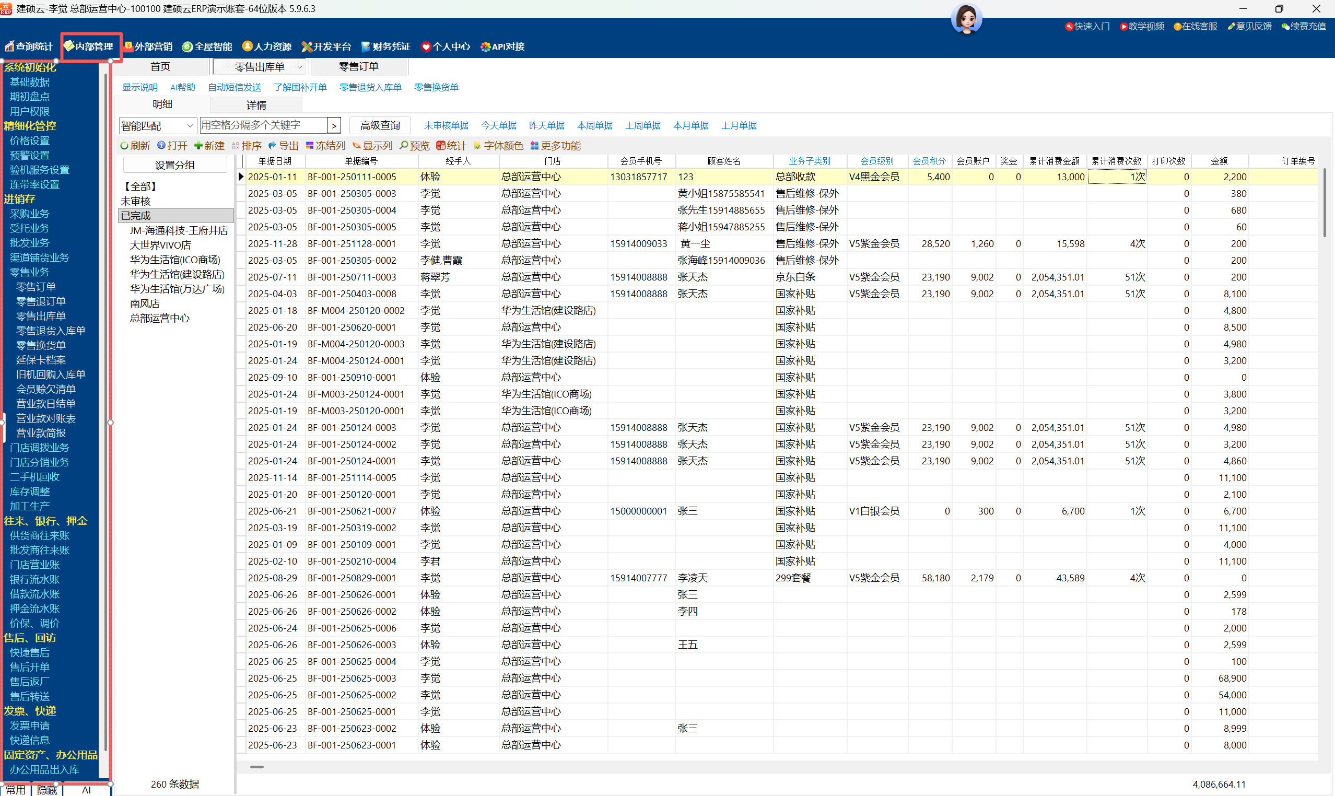Click the 高级查询 button
The image size is (1335, 796).
tap(379, 125)
